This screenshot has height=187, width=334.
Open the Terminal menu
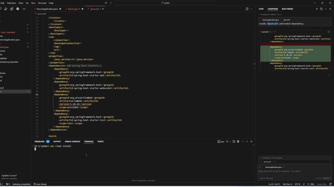point(42,3)
